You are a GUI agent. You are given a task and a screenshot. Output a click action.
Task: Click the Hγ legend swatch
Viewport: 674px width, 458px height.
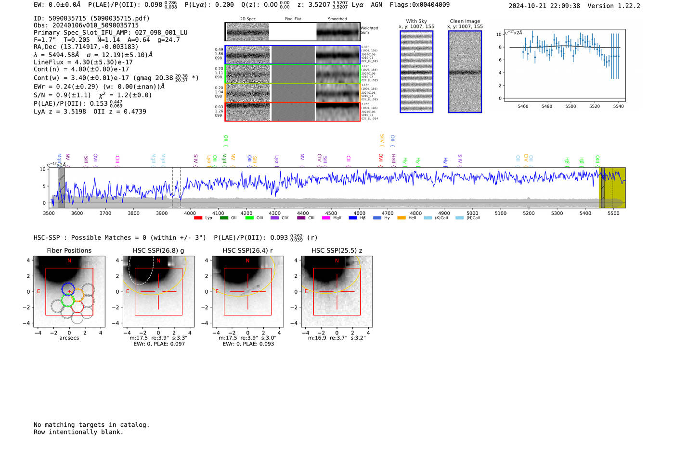click(x=377, y=218)
